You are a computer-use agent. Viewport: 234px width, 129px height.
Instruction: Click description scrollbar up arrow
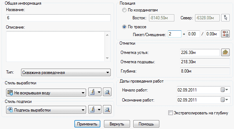(x=107, y=35)
